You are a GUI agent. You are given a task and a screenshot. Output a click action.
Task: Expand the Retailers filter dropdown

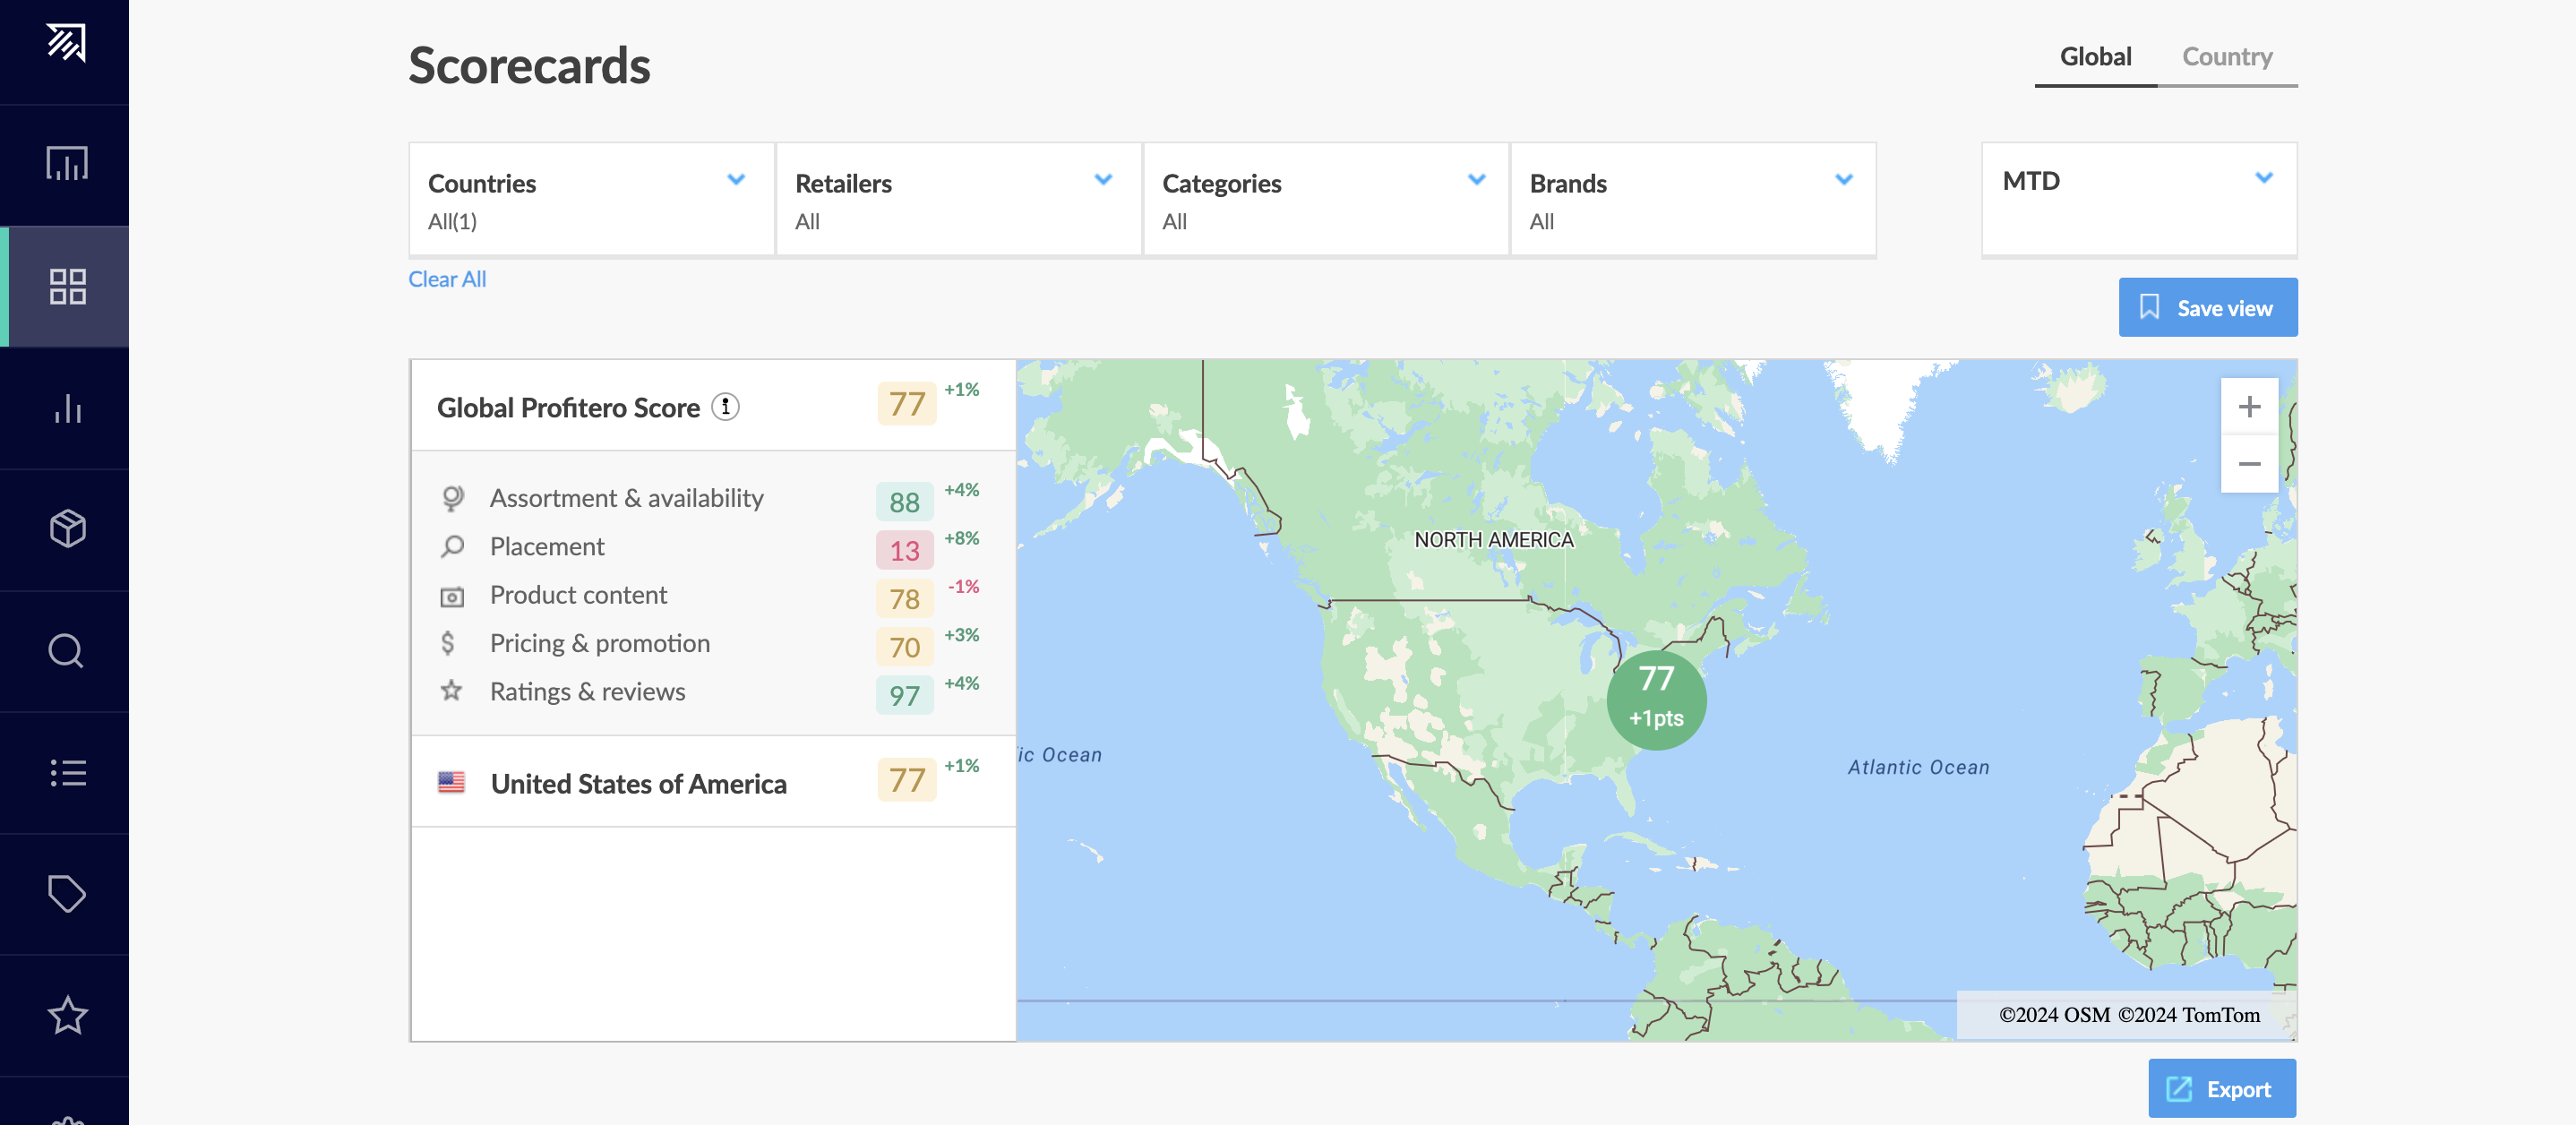tap(957, 199)
